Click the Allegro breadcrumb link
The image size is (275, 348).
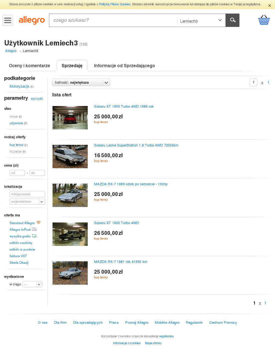coord(11,51)
